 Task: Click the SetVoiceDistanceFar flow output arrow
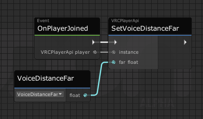(x=185, y=42)
